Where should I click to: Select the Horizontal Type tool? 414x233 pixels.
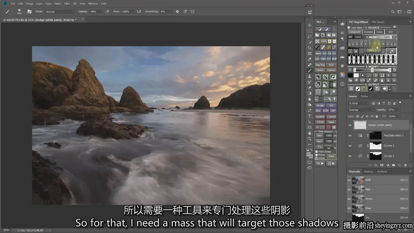[x=310, y=116]
